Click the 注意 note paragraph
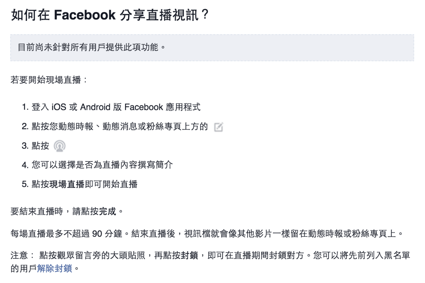The width and height of the screenshot is (425, 283). 211,262
